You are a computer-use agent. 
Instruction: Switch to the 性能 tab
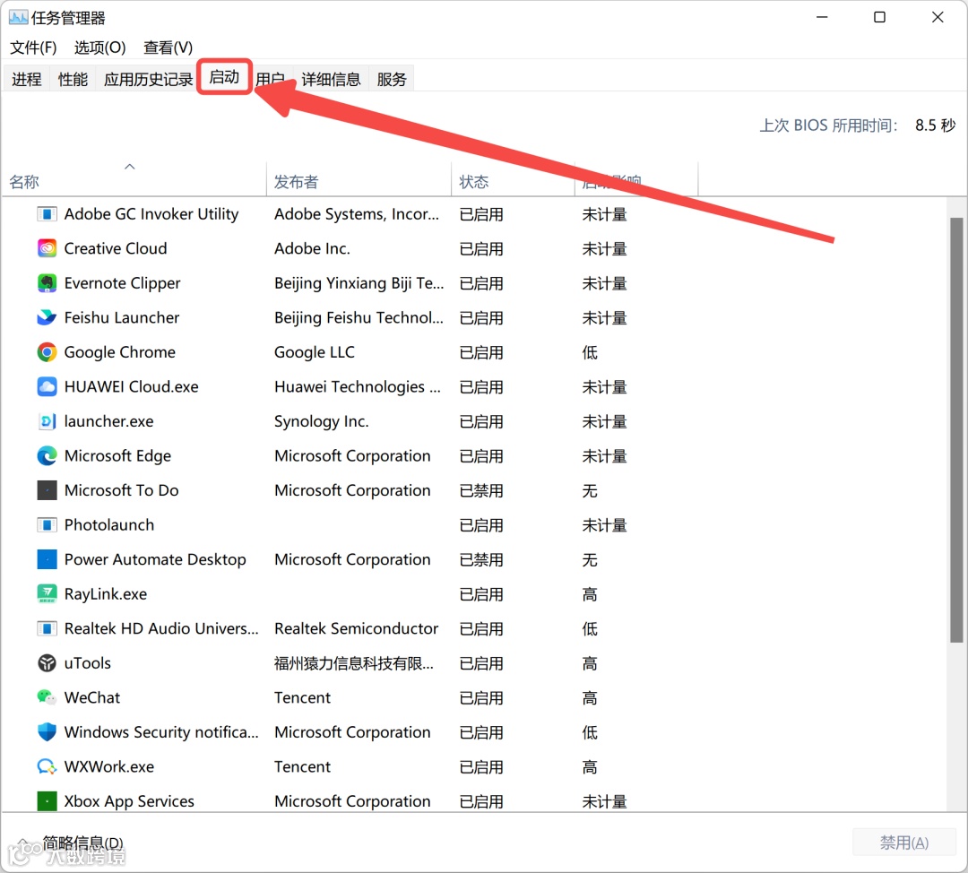point(73,79)
